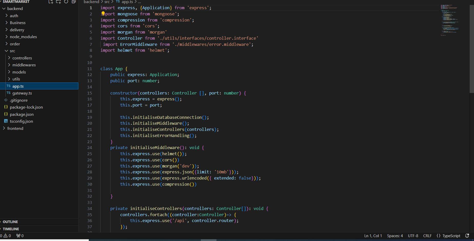
Task: Open notifications bell in status bar
Action: point(467,236)
